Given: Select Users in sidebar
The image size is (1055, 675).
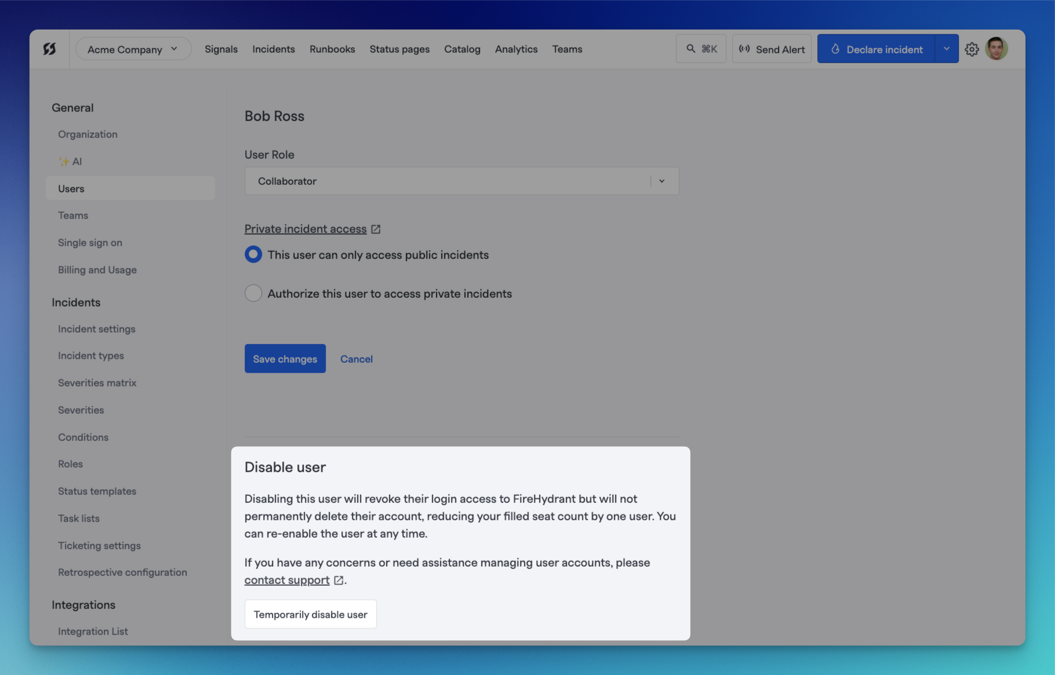Looking at the screenshot, I should 130,188.
